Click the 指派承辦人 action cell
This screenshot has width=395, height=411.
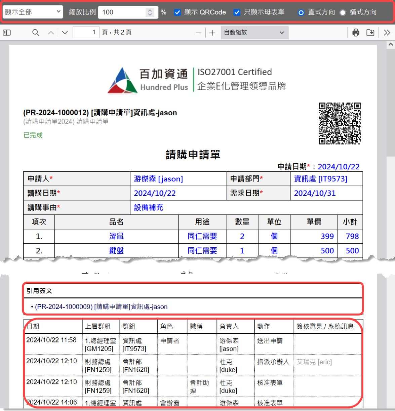pos(273,362)
